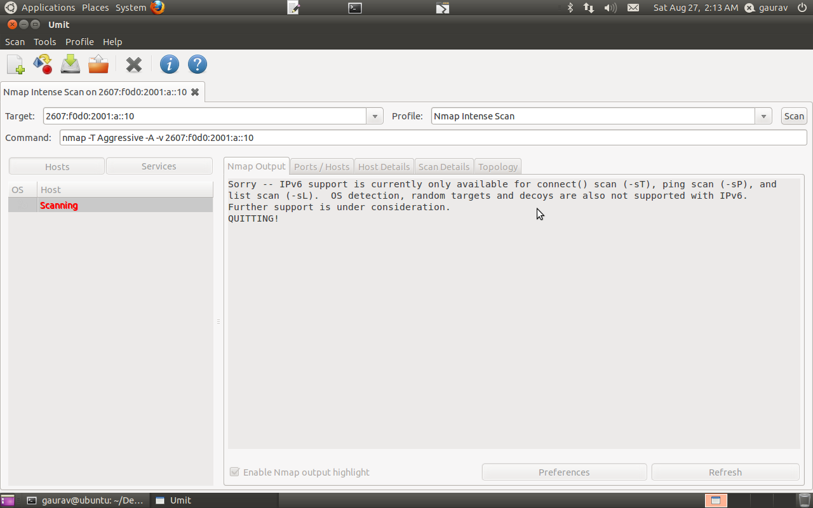Screen dimensions: 813x508
Task: Expand the Target dropdown arrow
Action: point(375,116)
